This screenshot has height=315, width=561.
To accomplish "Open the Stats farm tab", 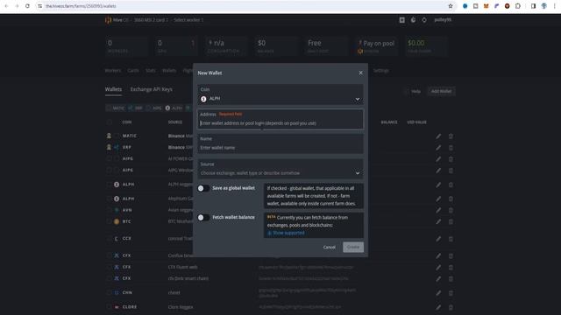I will [151, 71].
